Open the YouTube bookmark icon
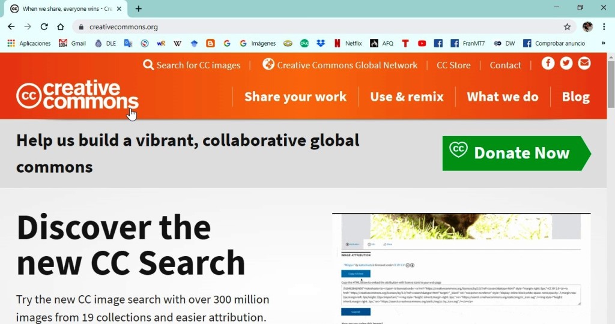The image size is (615, 324). click(x=422, y=43)
